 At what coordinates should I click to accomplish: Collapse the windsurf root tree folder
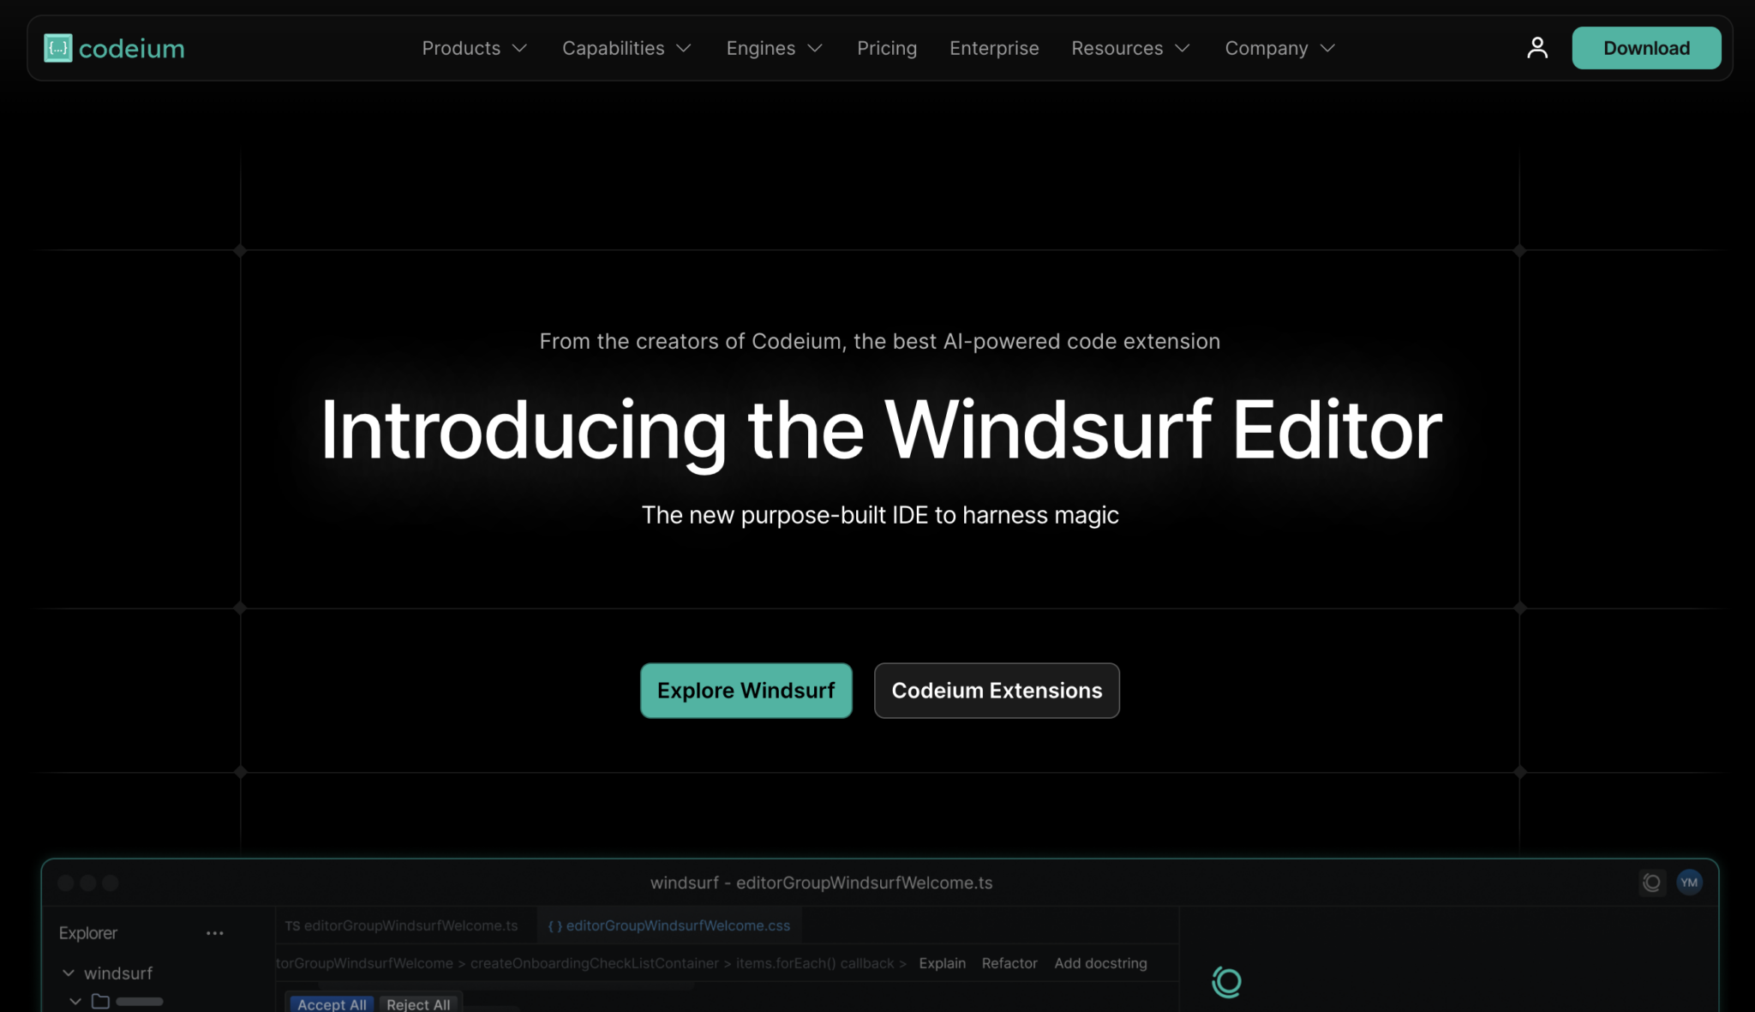click(69, 973)
